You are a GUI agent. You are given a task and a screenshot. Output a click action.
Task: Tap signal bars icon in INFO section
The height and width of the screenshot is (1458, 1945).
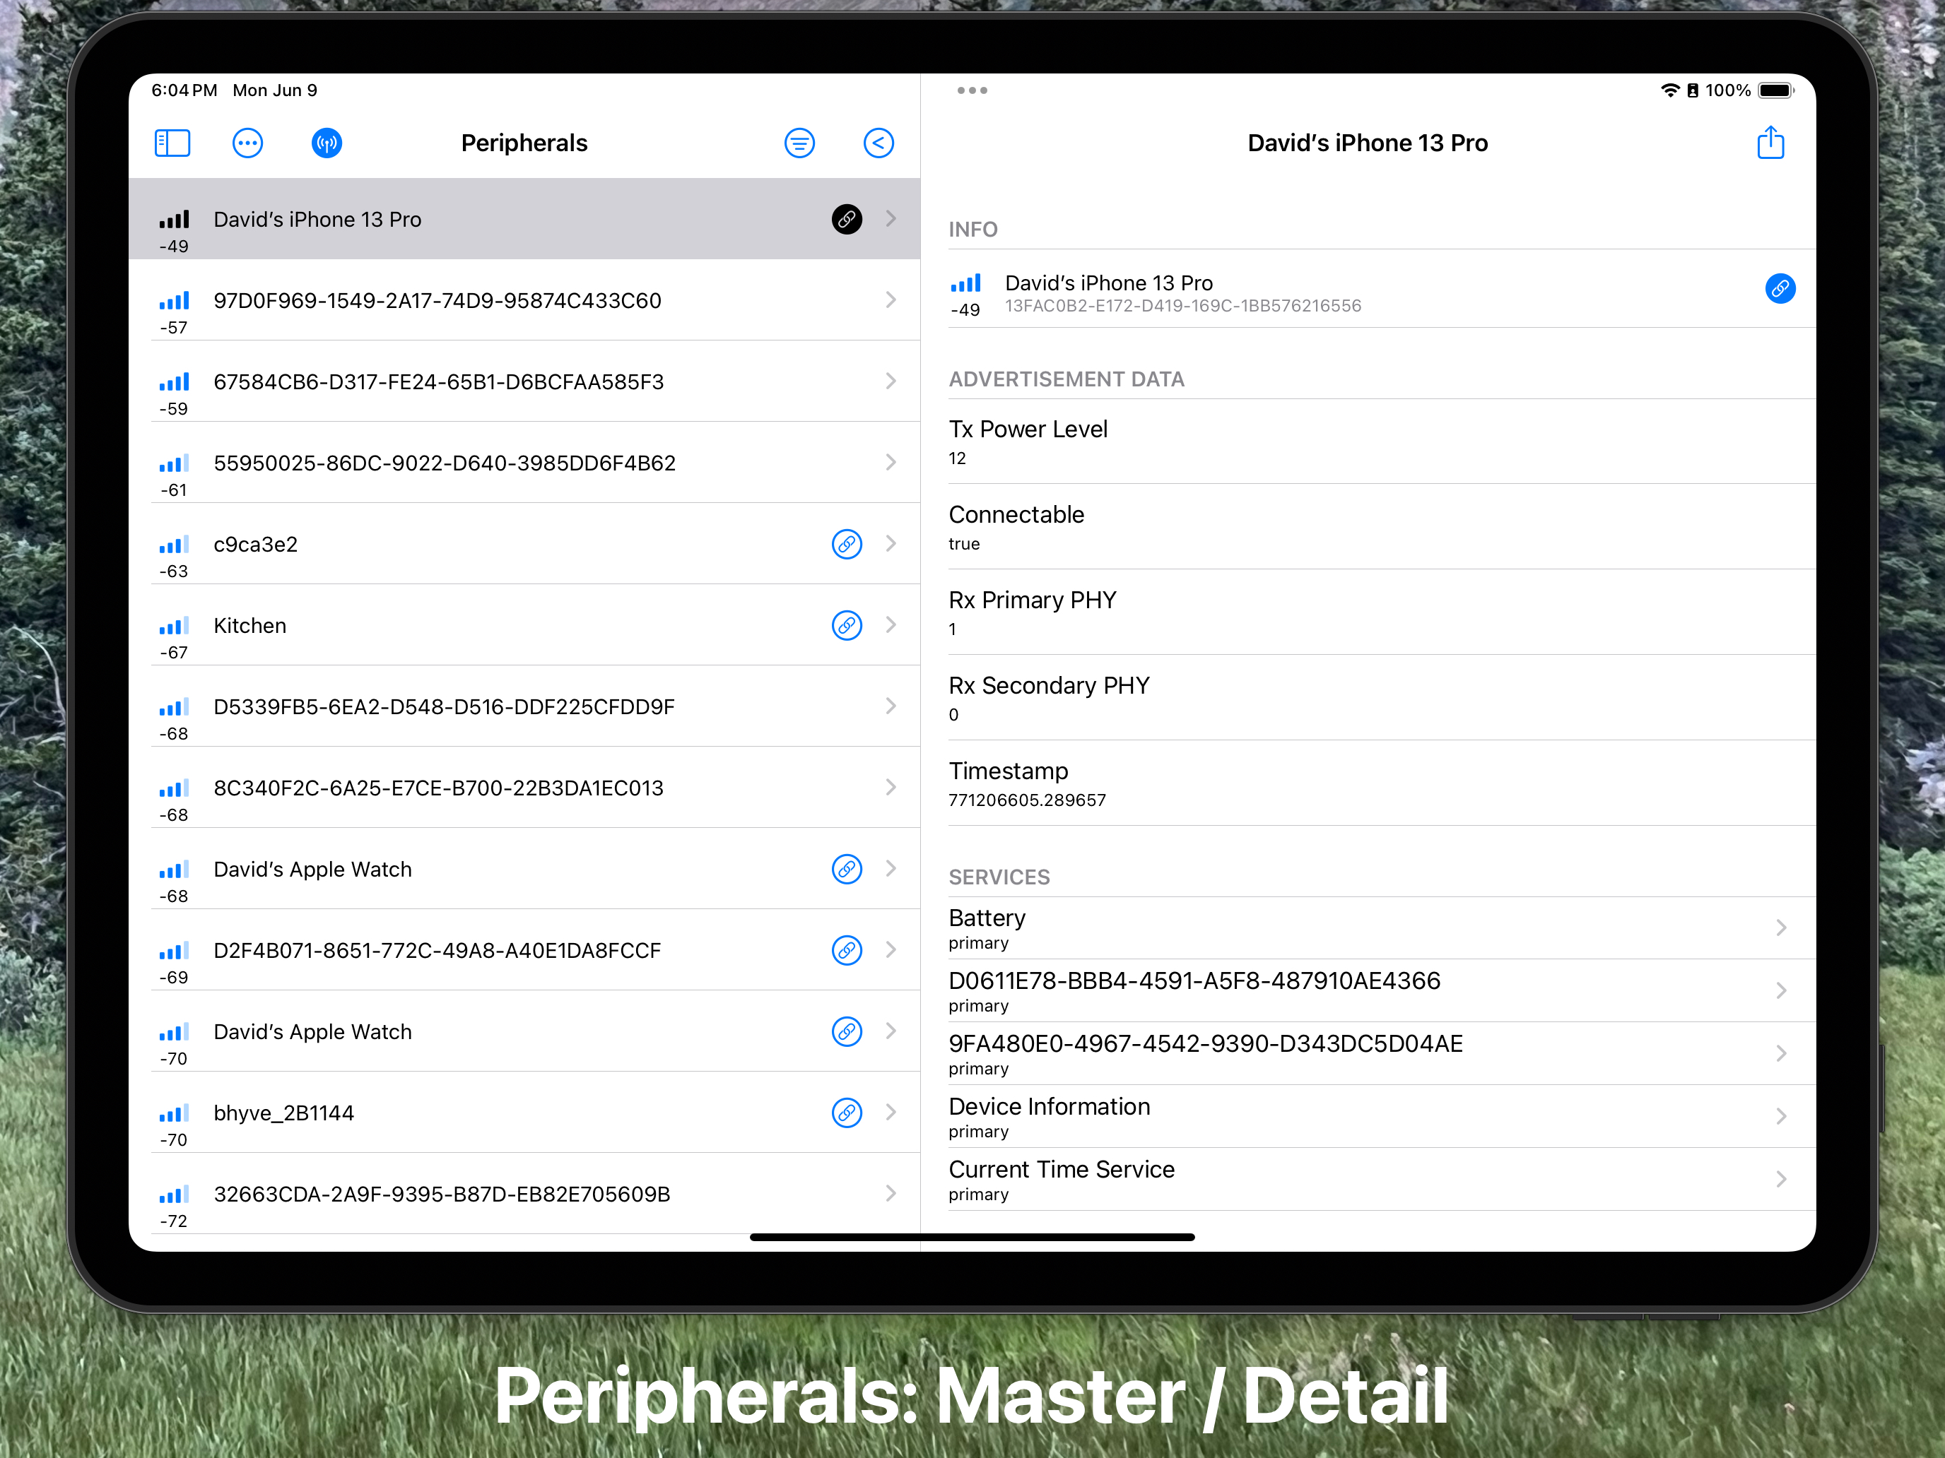(x=965, y=282)
